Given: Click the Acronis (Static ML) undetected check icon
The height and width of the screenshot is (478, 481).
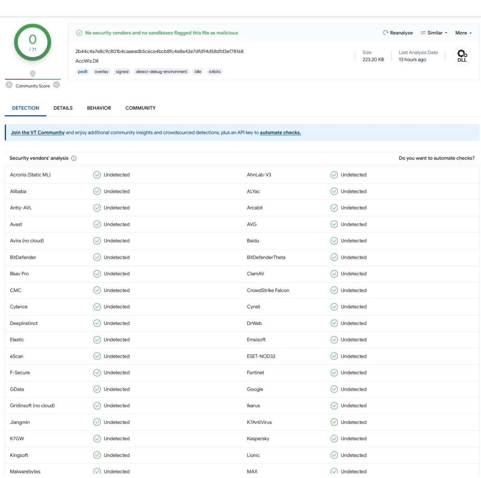Looking at the screenshot, I should point(97,174).
